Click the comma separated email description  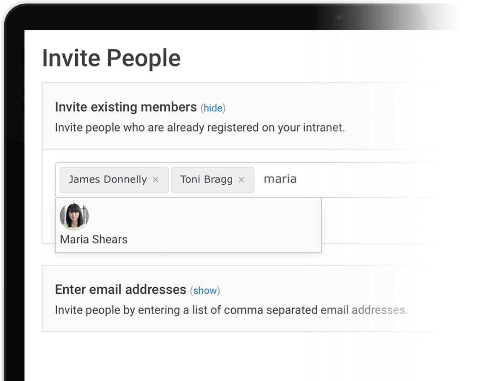tap(231, 310)
